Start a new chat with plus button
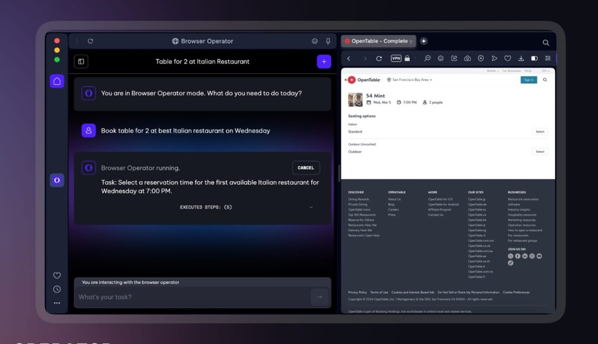This screenshot has height=344, width=598. point(324,62)
